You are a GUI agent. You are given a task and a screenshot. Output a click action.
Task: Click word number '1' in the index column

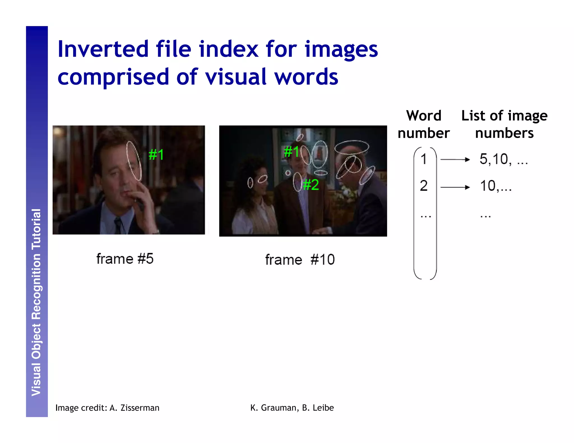pyautogui.click(x=424, y=159)
